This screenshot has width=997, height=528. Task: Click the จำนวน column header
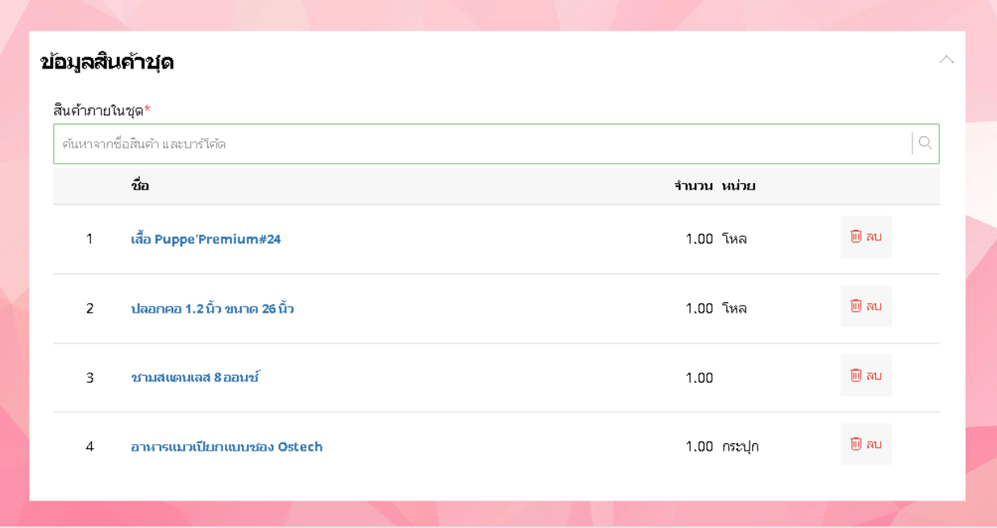click(x=693, y=186)
